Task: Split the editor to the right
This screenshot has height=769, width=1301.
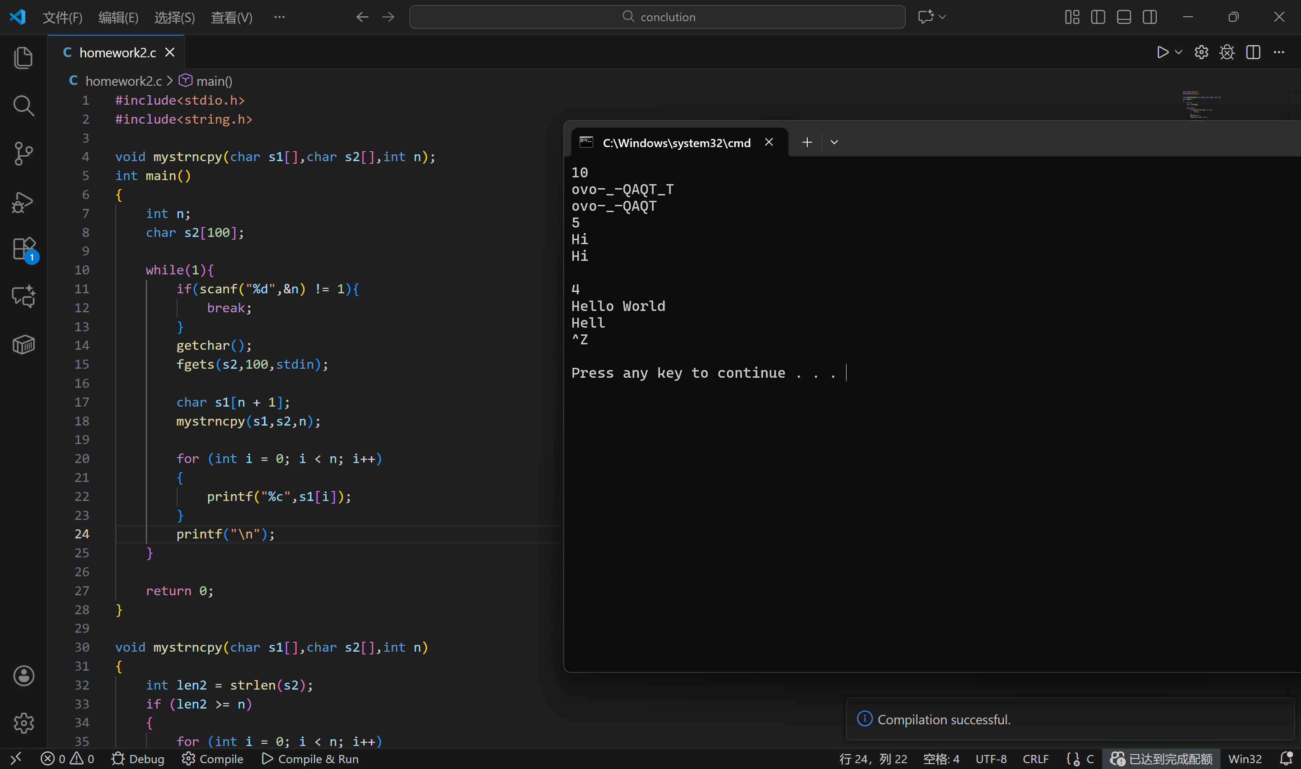Action: pos(1253,52)
